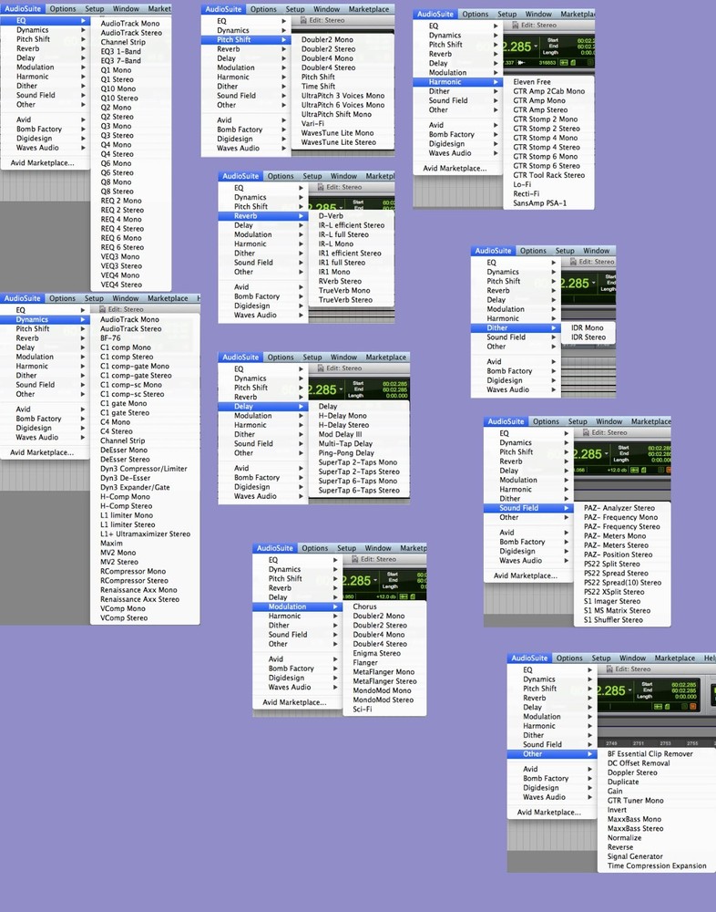Select Enigma Stereo

(x=376, y=653)
